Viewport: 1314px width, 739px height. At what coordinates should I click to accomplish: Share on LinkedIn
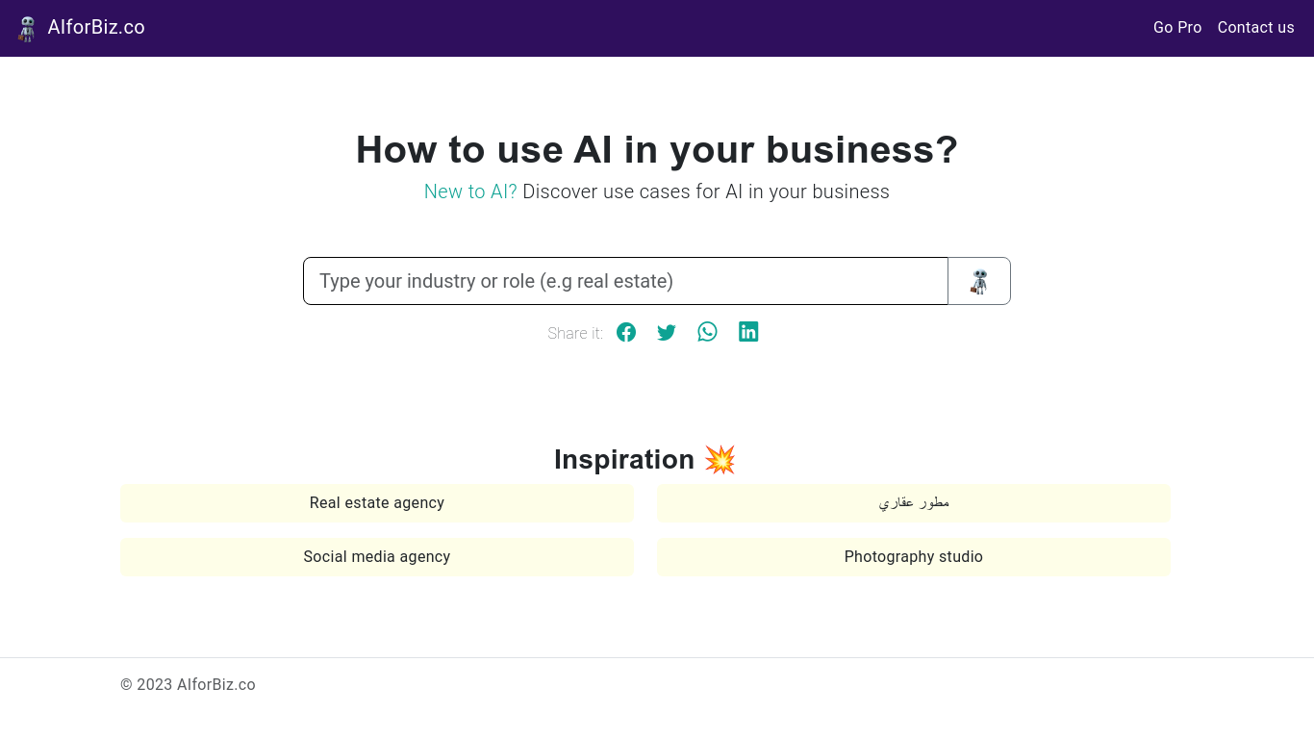[x=748, y=331]
